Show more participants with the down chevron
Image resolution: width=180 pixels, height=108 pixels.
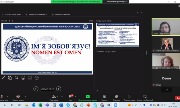pos(167,90)
